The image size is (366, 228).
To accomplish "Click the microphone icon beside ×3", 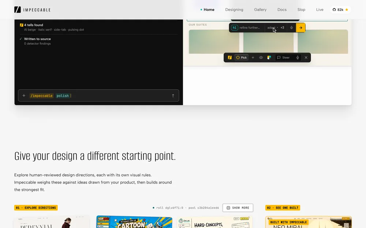I will [x=292, y=28].
